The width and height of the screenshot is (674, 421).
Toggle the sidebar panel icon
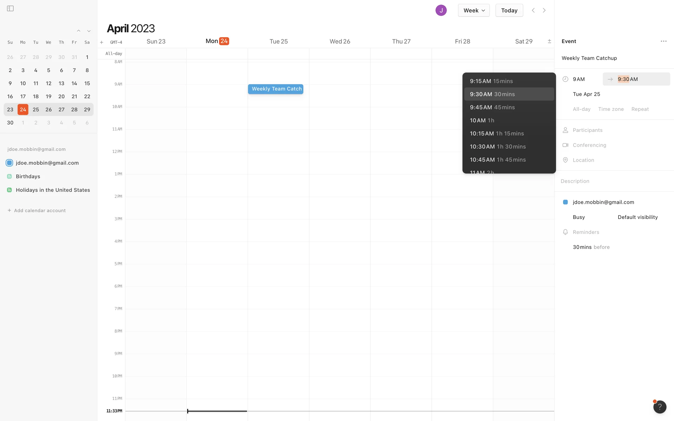[10, 8]
